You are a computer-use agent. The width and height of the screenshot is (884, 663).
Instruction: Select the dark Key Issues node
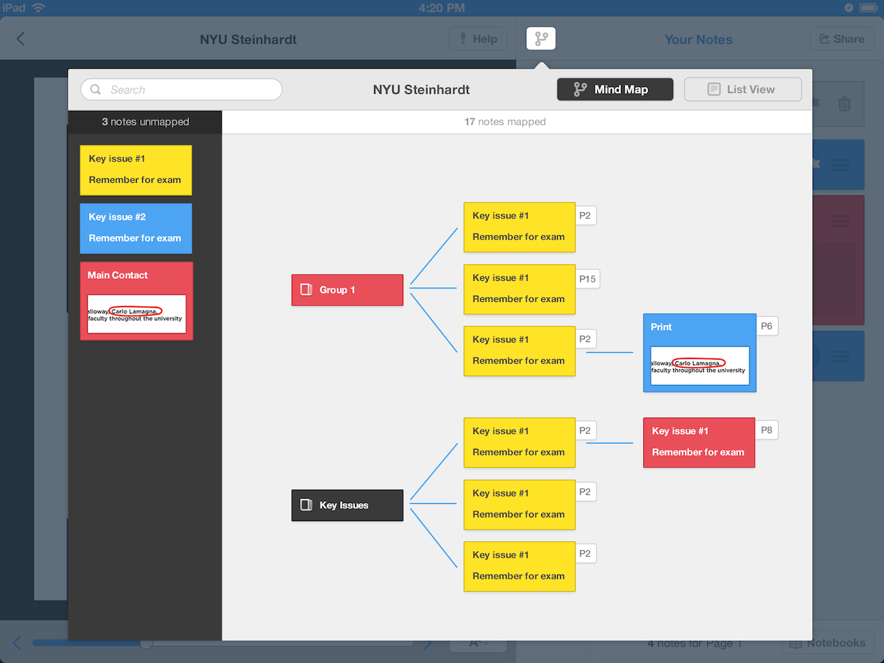tap(347, 505)
